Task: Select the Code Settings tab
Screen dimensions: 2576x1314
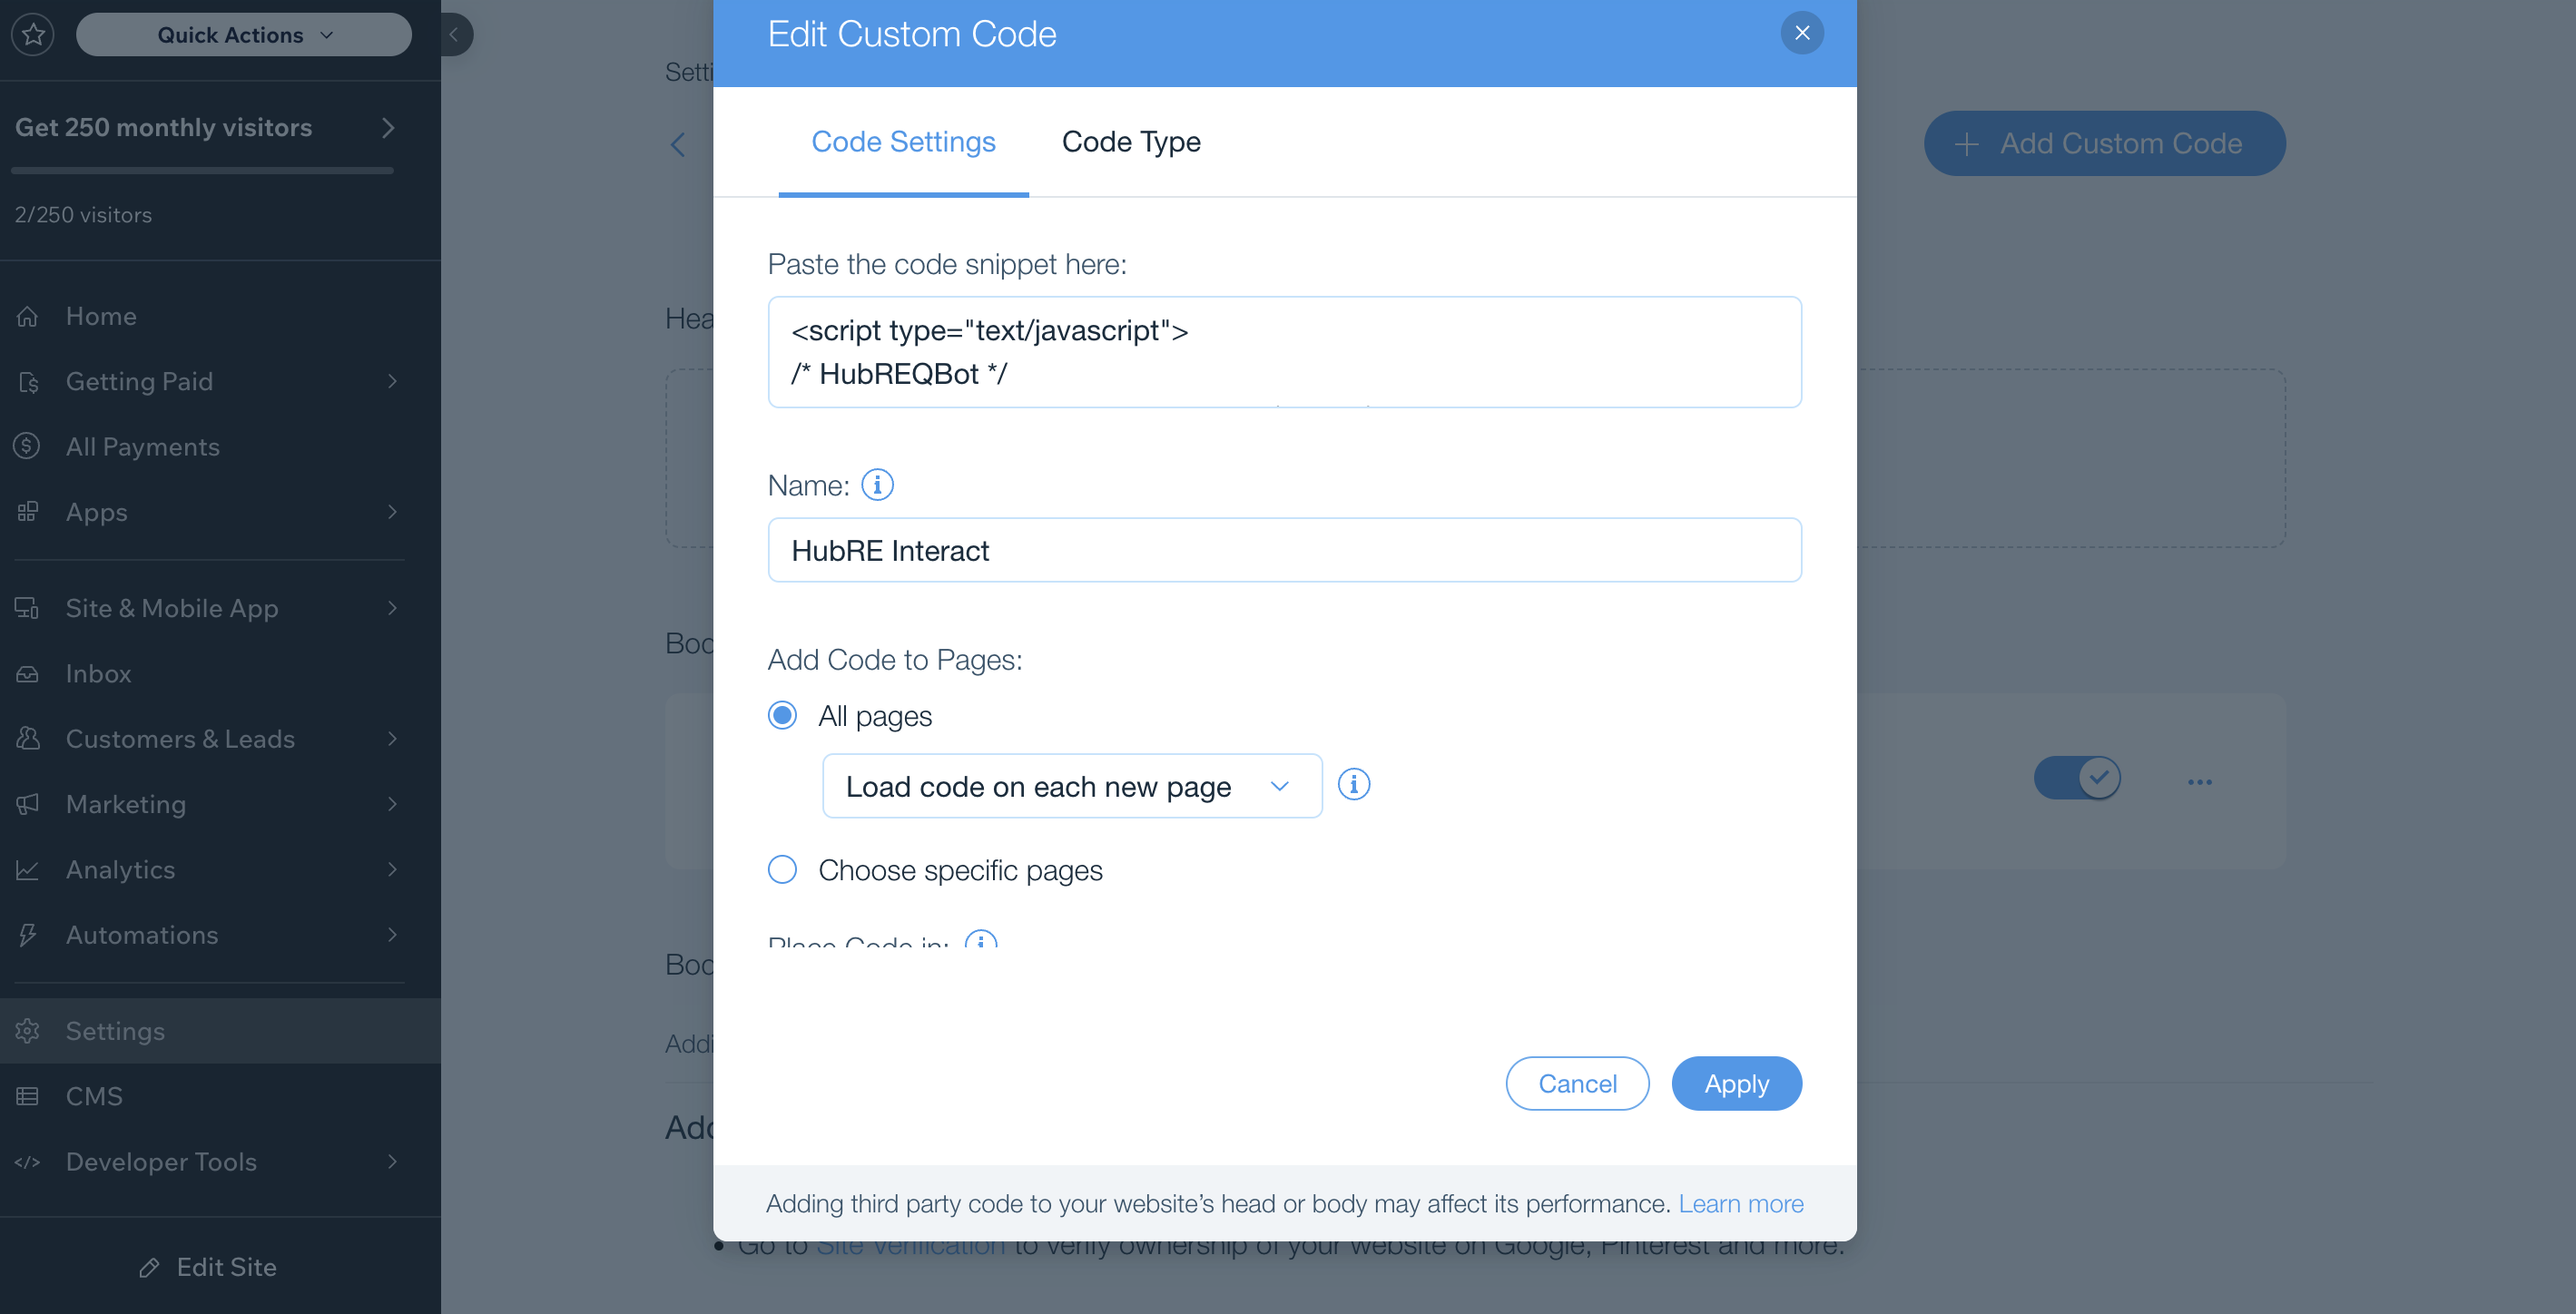Action: tap(903, 142)
